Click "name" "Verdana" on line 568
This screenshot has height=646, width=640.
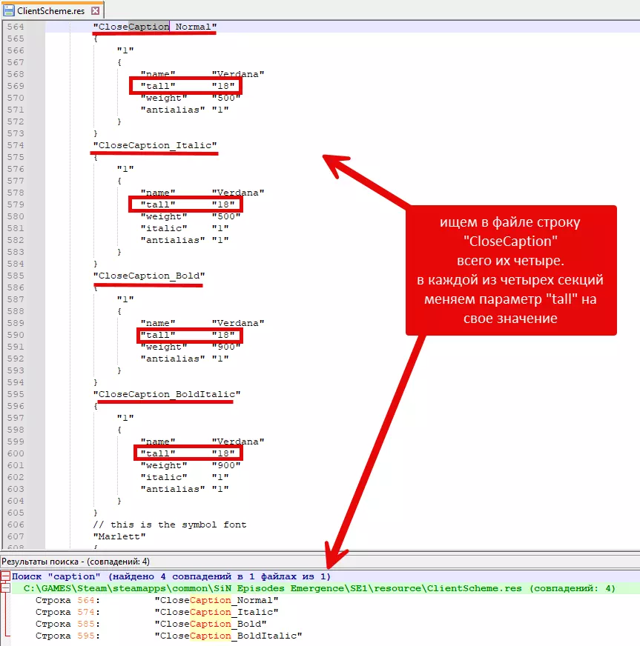tap(202, 74)
